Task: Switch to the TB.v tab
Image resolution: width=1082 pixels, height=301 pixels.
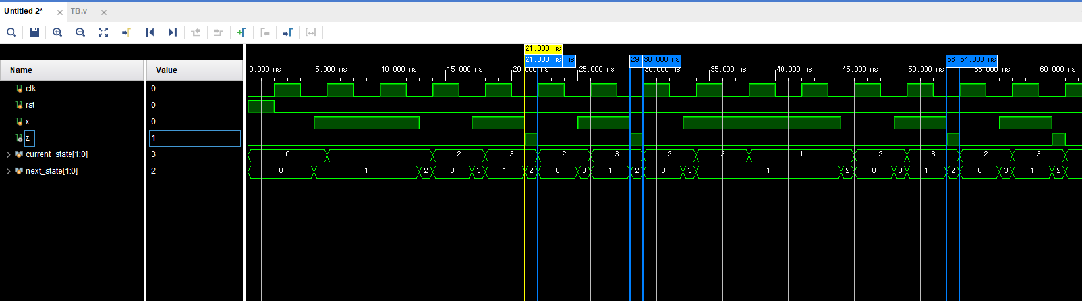Action: [78, 11]
